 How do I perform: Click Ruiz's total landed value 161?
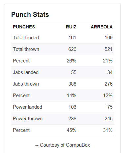[72, 38]
